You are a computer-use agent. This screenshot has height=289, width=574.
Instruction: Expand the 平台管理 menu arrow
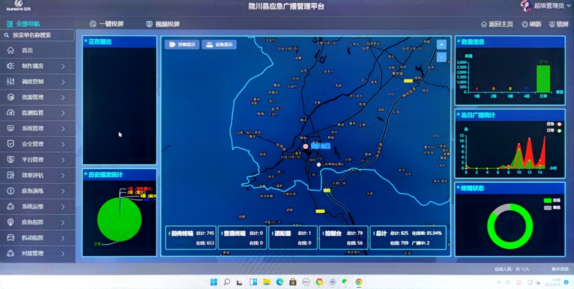[x=63, y=160]
